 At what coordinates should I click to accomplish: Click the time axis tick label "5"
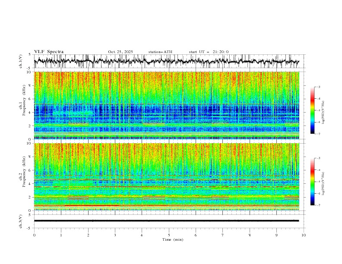tap(169, 235)
